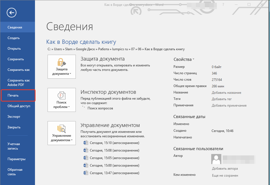Expand the Свойства properties dropdown
Screen dimensions: 270x185
184,59
